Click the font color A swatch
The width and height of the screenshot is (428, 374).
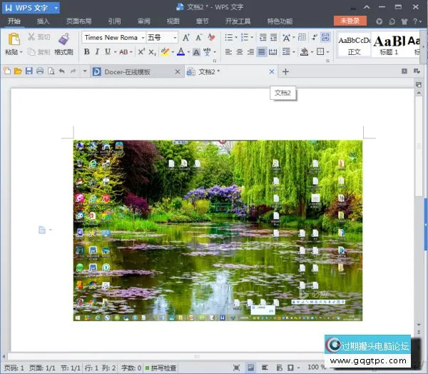coord(180,52)
